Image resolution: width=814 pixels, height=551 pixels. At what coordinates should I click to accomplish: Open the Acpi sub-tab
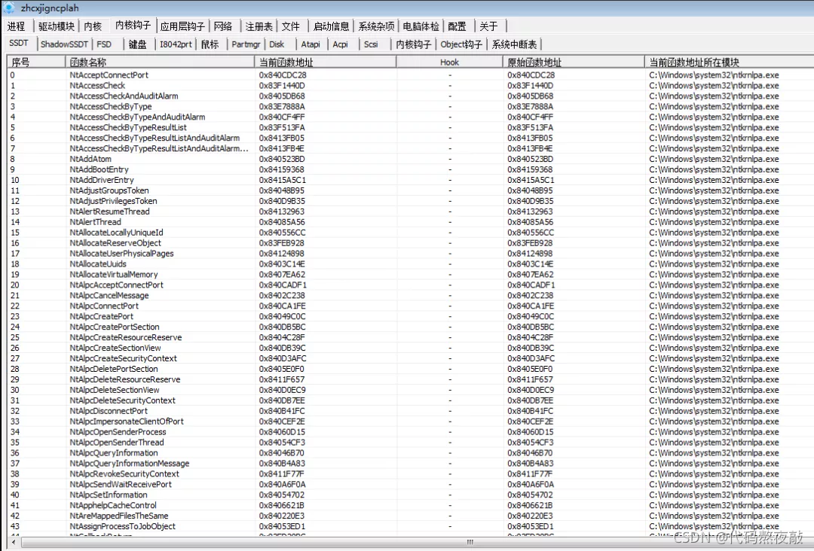(341, 44)
